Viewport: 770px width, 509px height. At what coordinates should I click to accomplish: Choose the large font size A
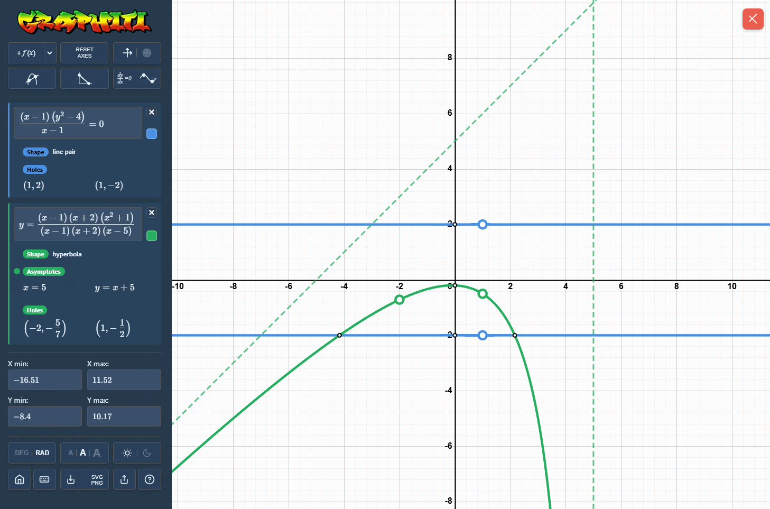pyautogui.click(x=97, y=453)
